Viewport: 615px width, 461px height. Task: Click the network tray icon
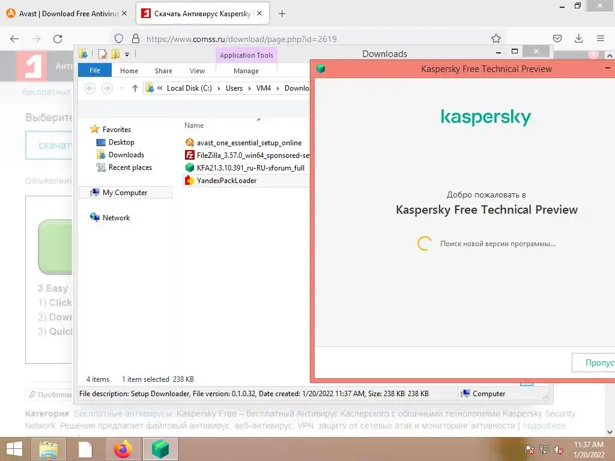(x=544, y=450)
